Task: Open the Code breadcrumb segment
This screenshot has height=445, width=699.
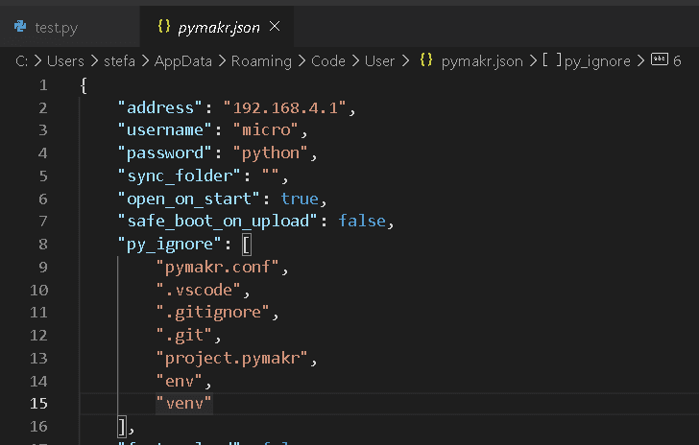Action: click(x=328, y=60)
